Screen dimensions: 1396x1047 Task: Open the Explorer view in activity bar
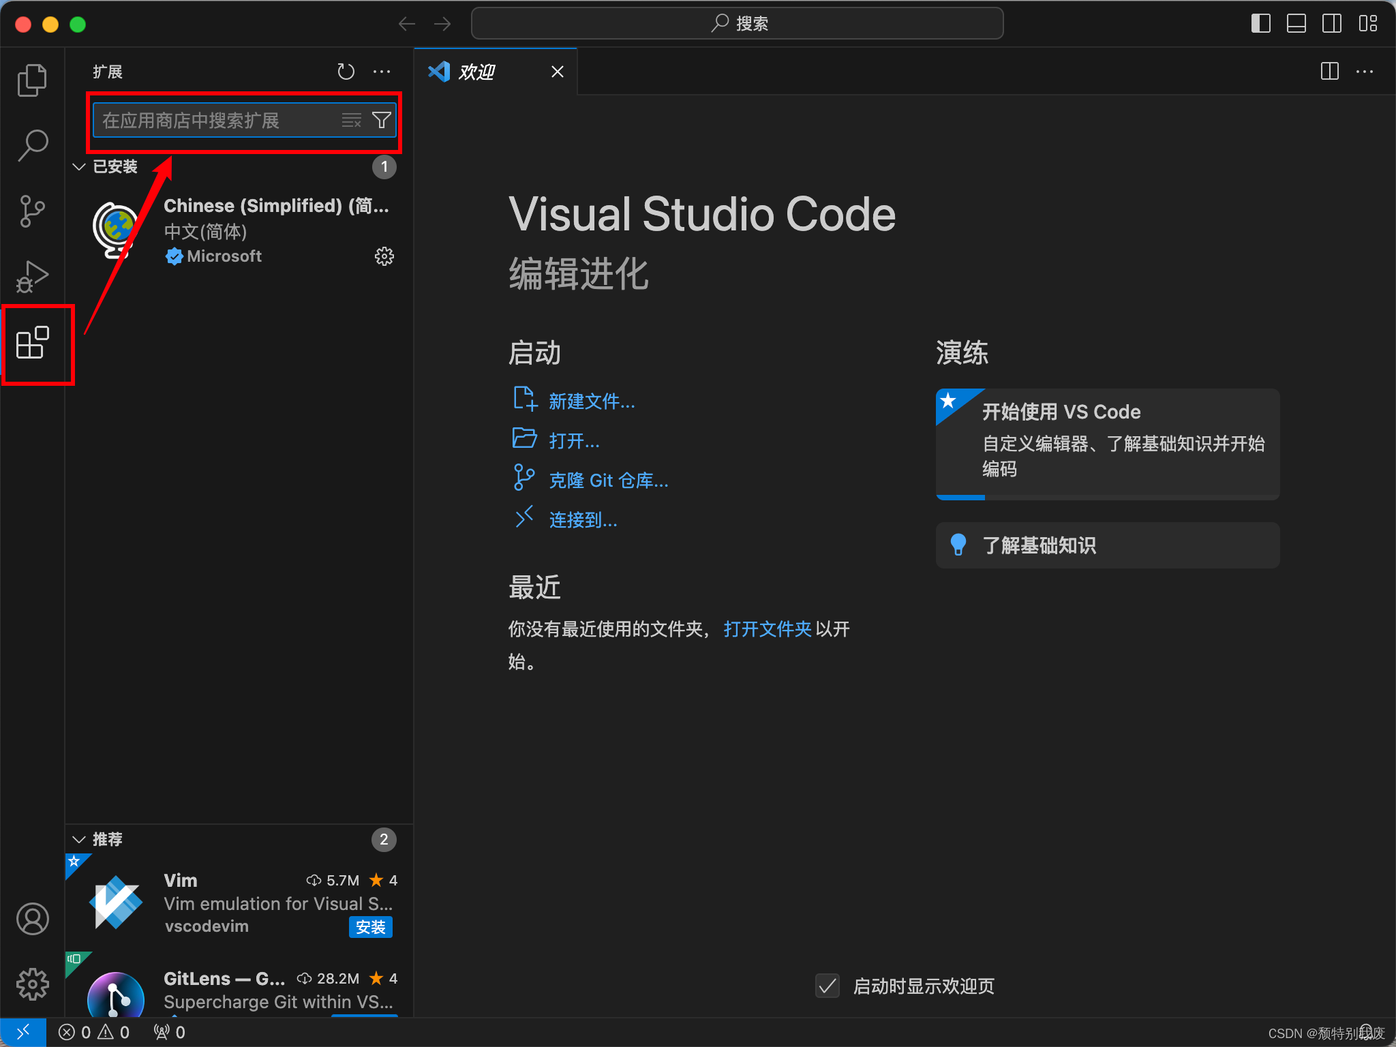tap(32, 80)
